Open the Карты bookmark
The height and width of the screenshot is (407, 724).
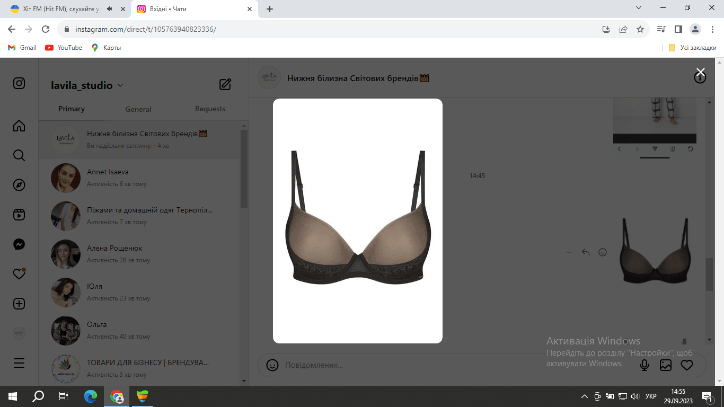(x=106, y=48)
